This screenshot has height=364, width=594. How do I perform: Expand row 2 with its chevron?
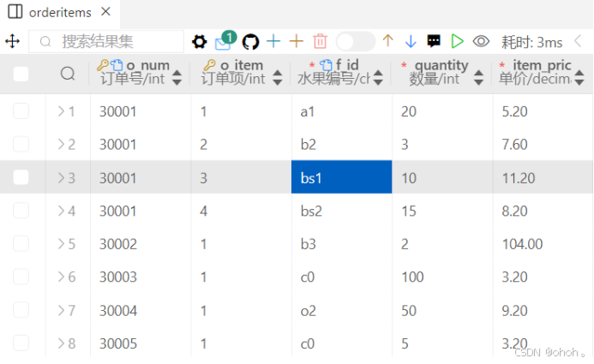61,144
